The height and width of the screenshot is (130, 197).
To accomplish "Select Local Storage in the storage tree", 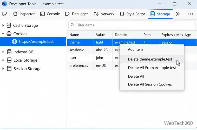I will click(x=25, y=60).
